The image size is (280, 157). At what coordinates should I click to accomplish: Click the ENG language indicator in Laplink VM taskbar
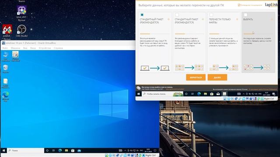coord(260,94)
